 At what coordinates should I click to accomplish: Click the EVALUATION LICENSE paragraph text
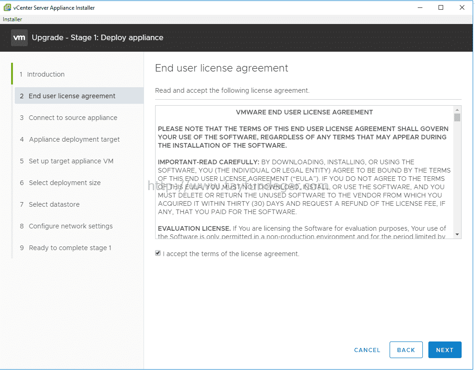(302, 232)
